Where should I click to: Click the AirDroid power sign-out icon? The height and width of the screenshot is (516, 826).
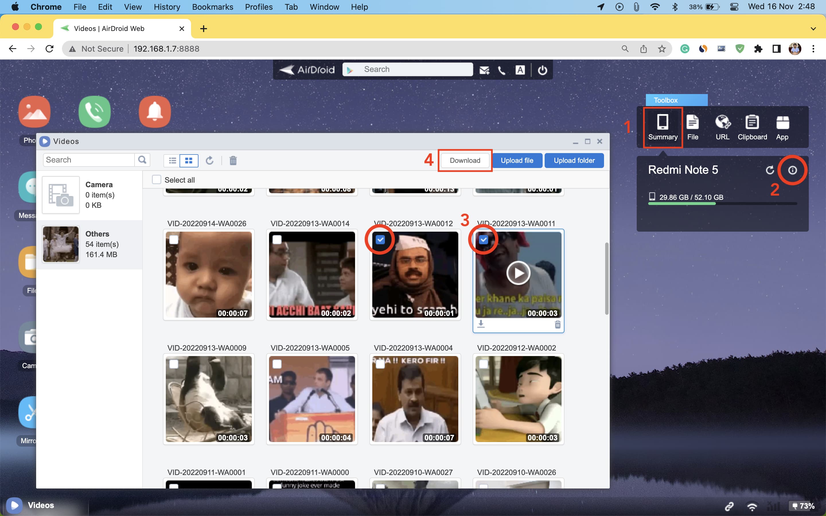(542, 70)
